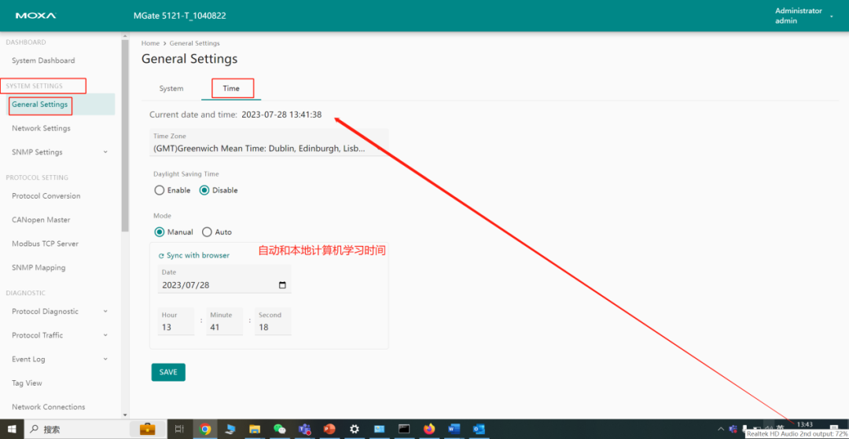Open Outlook from the taskbar
The height and width of the screenshot is (439, 849).
click(479, 430)
